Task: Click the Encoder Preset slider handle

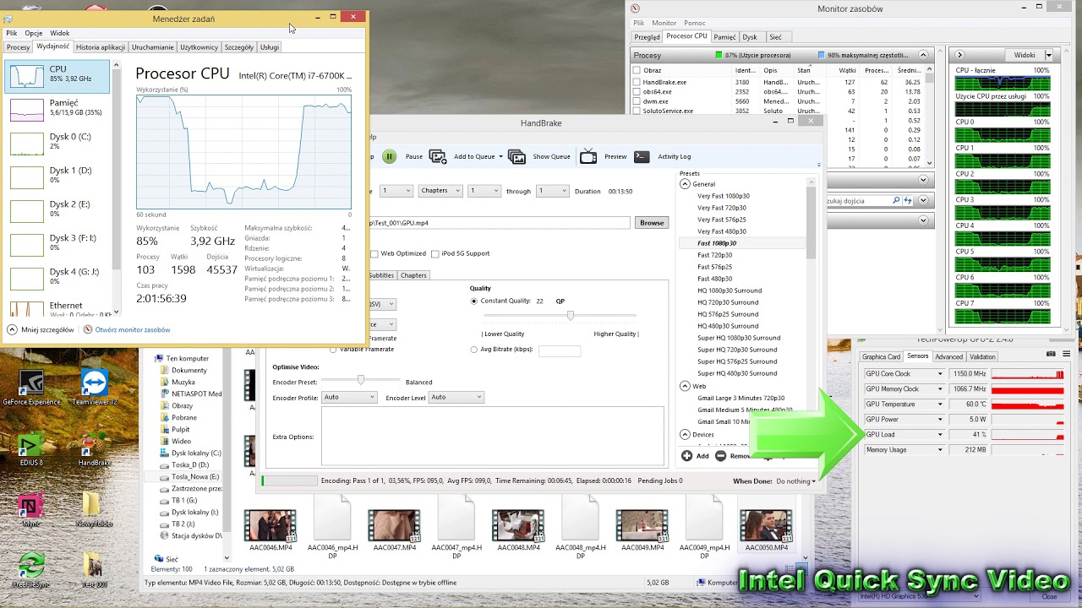Action: click(x=361, y=380)
